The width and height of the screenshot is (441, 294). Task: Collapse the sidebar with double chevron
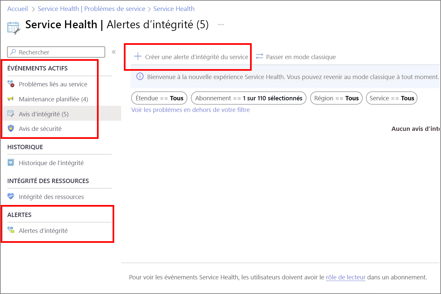[114, 52]
